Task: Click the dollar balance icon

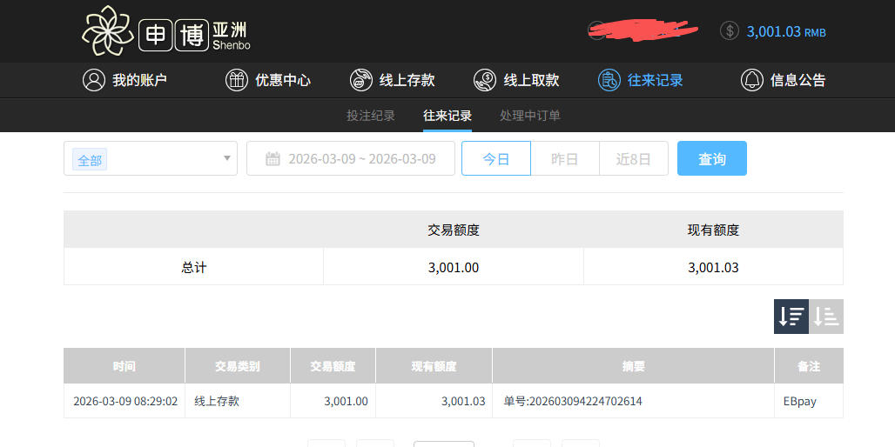Action: pos(730,31)
